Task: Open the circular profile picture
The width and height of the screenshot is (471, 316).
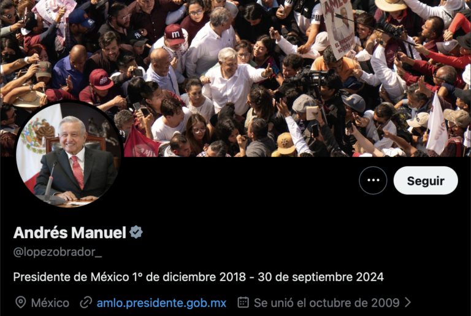Action: click(69, 154)
